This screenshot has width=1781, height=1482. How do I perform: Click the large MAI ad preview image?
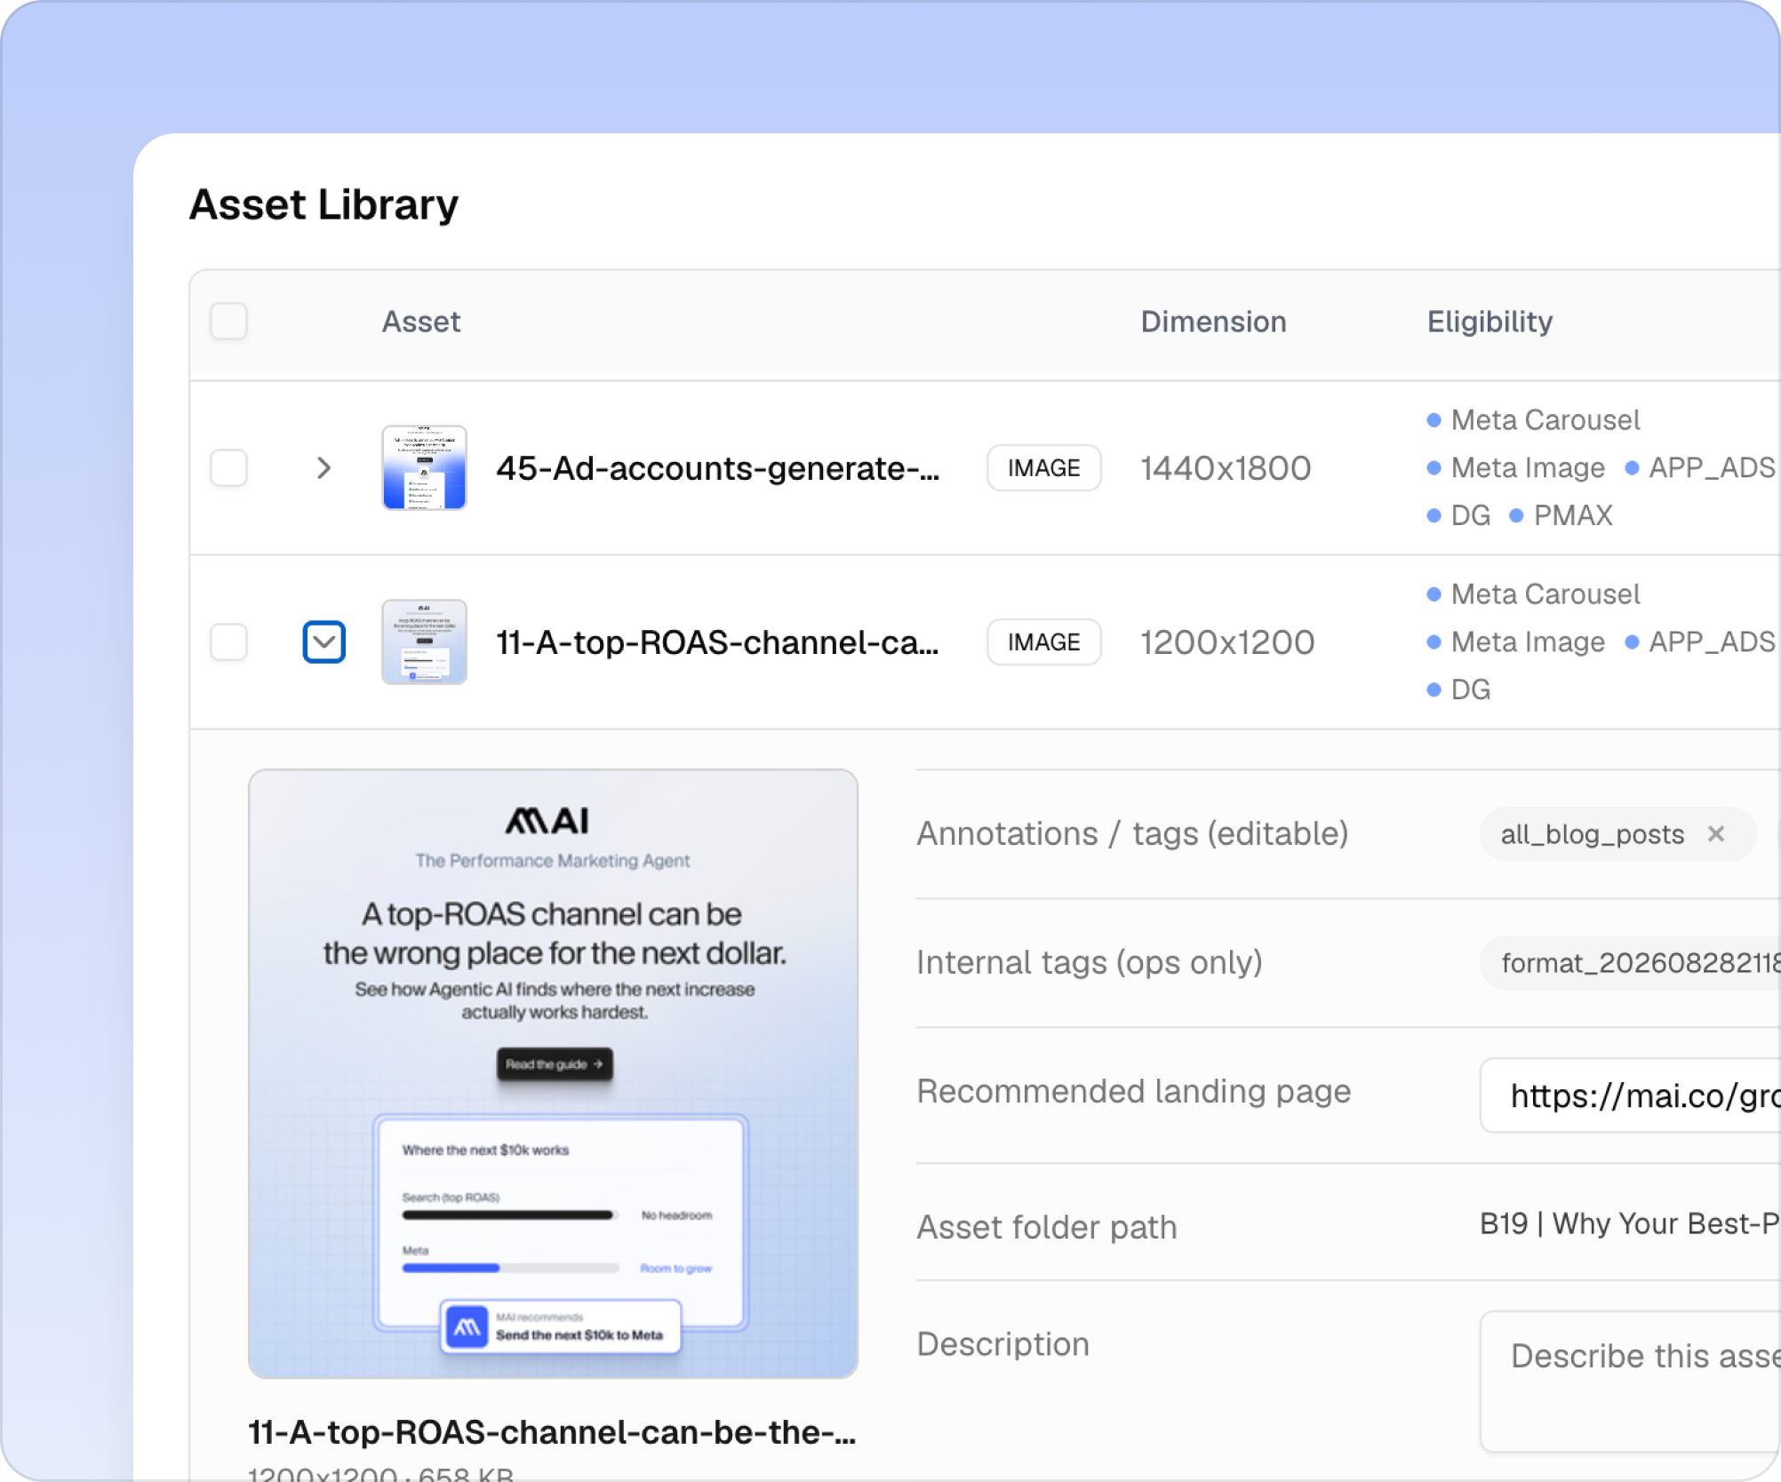(553, 1073)
